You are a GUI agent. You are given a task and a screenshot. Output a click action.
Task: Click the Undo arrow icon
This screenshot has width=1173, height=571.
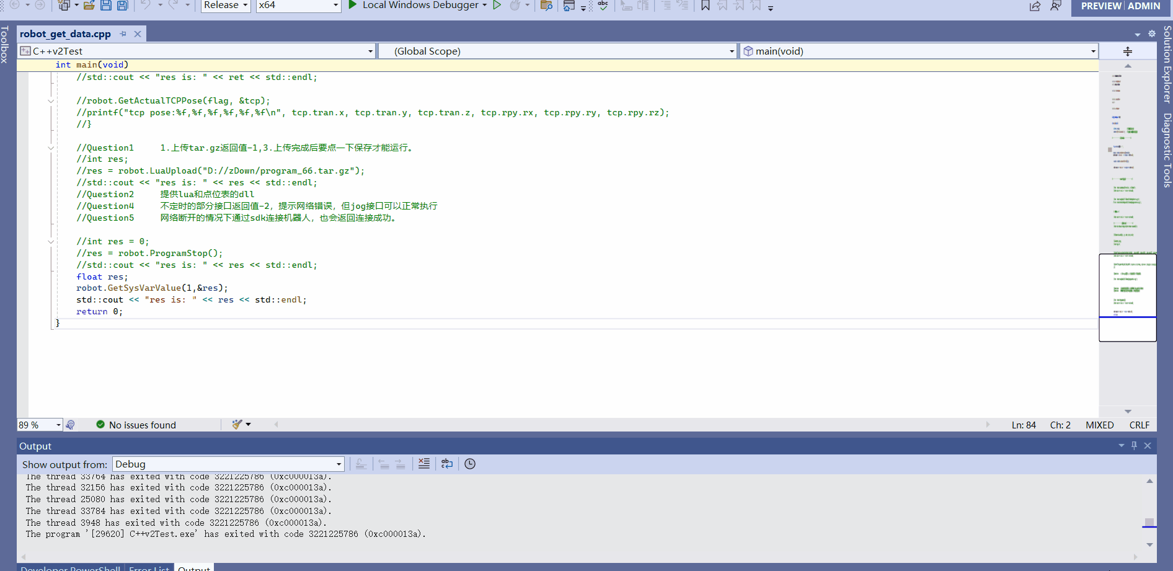pyautogui.click(x=146, y=5)
